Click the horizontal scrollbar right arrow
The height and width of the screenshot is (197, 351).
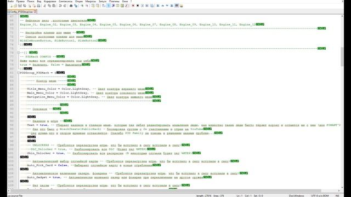point(339,190)
